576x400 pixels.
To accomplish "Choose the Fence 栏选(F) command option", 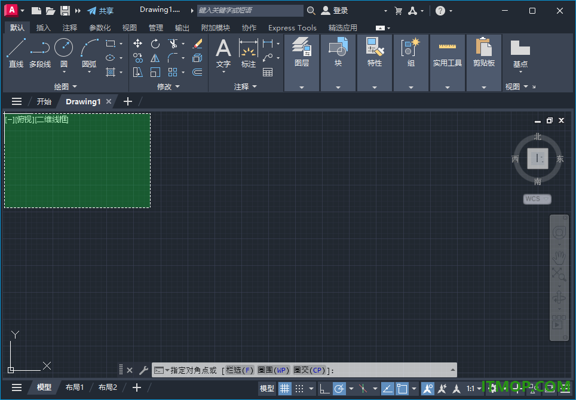I will (x=240, y=370).
